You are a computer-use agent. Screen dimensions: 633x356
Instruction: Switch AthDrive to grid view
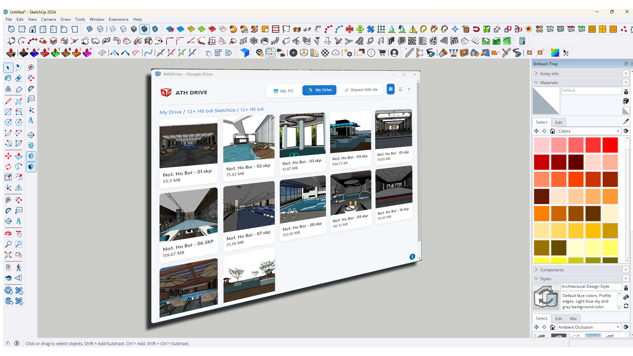tap(390, 89)
